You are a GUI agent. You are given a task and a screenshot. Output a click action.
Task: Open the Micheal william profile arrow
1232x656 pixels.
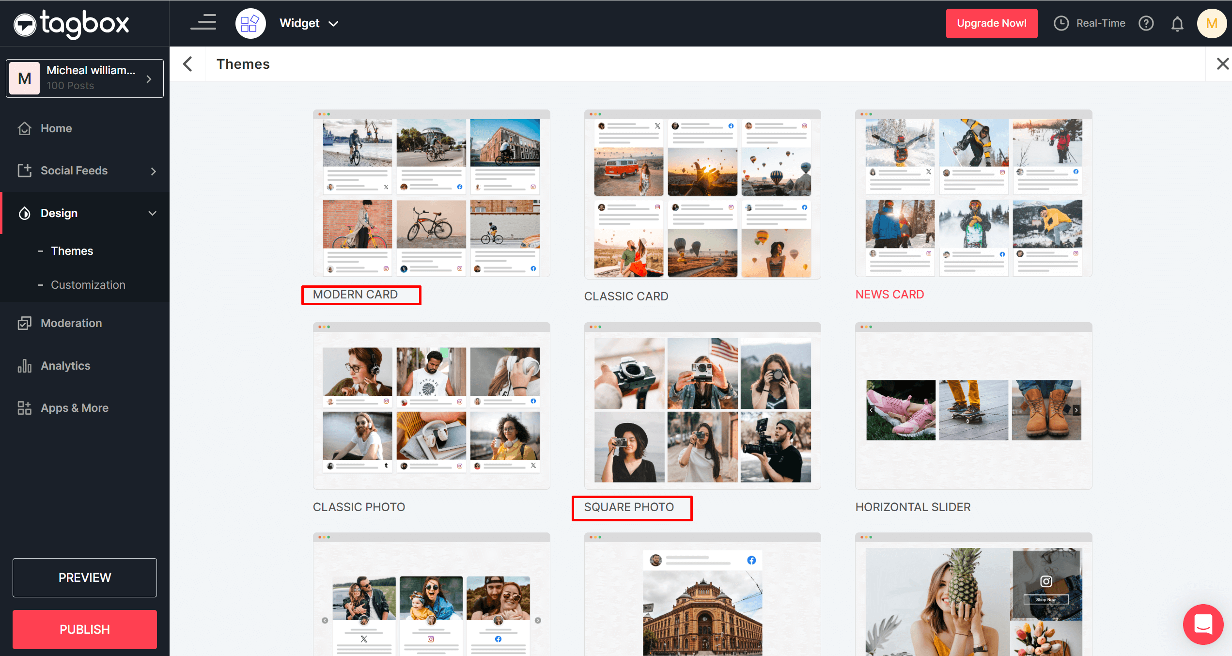click(149, 78)
